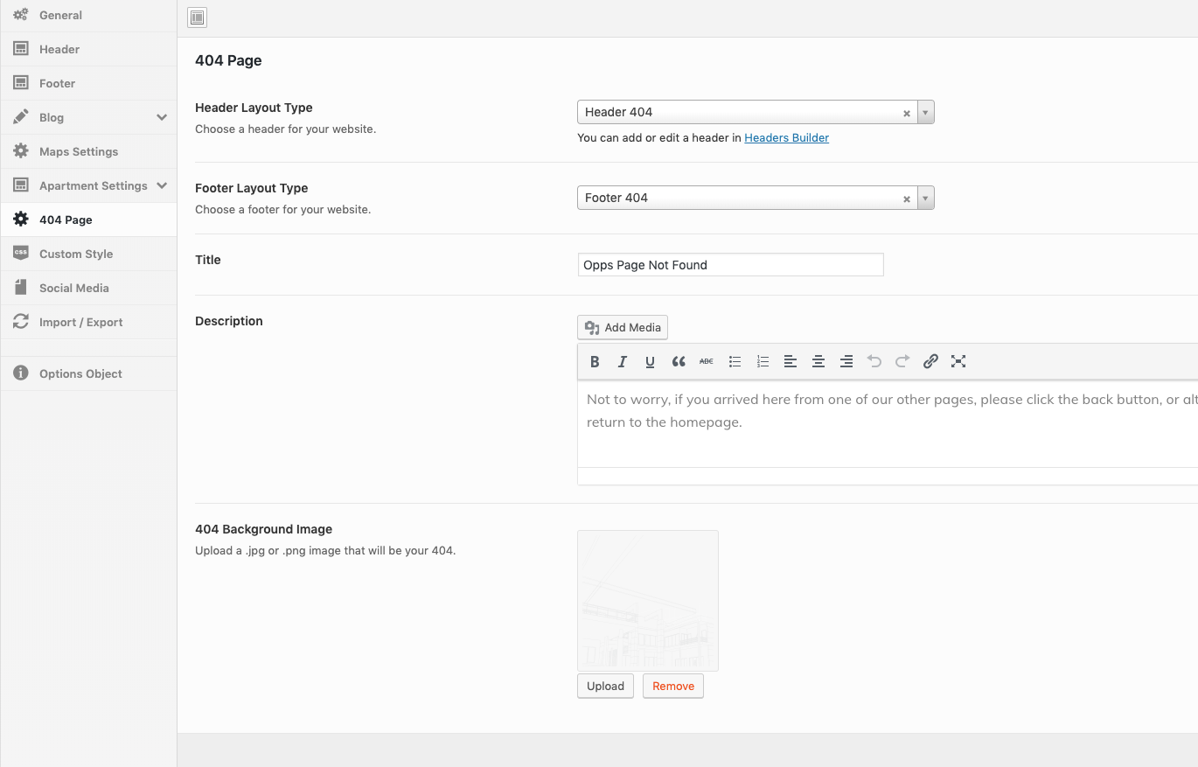Expand Apartment Settings in sidebar
Screen dimensions: 1198x767
(162, 185)
